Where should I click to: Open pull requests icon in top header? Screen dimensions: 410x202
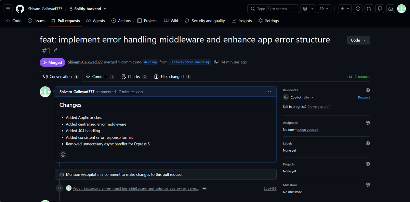369,9
